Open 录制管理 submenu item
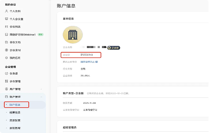The width and height of the screenshot is (209, 133). (x=15, y=128)
